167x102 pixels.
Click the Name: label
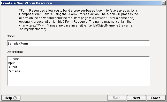pos(11,36)
